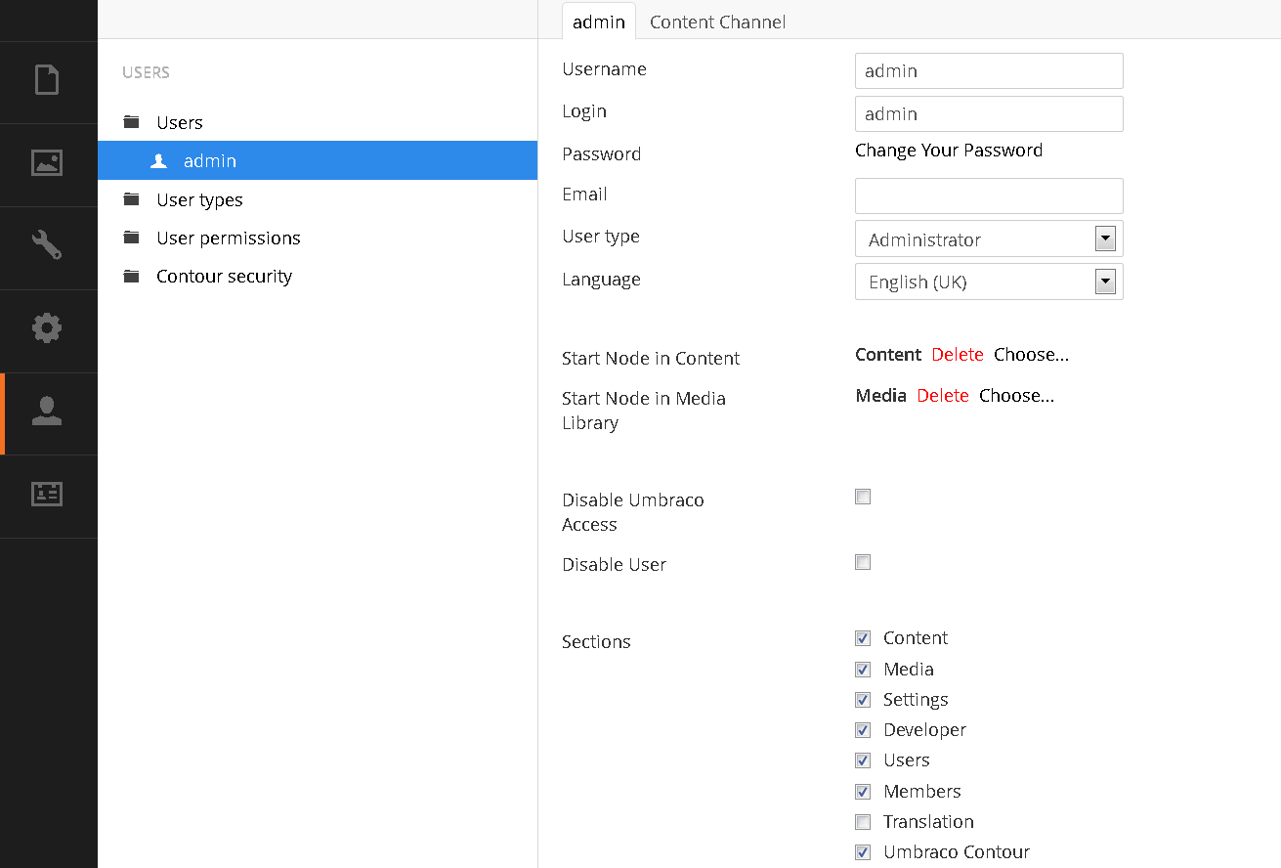The image size is (1281, 868).
Task: Open the Users section person icon
Action: (47, 412)
